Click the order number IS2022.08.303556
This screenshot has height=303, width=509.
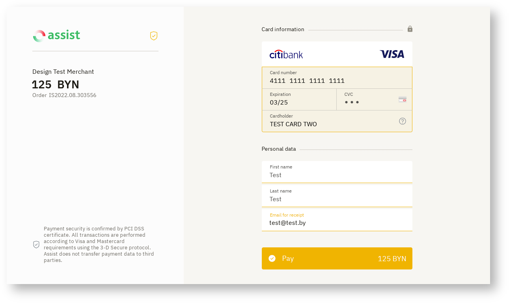[x=64, y=95]
